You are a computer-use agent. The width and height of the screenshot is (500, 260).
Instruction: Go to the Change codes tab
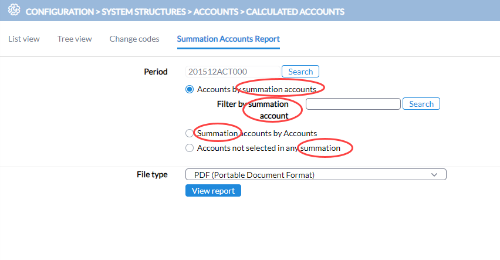134,39
